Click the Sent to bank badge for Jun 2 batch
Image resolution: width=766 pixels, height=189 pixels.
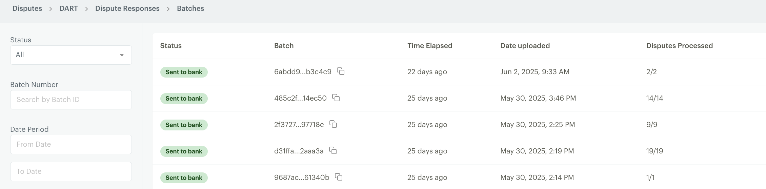(x=184, y=72)
